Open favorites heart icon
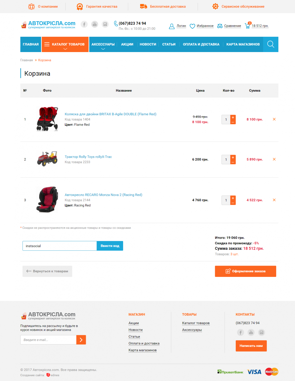The image size is (295, 381). click(x=192, y=26)
